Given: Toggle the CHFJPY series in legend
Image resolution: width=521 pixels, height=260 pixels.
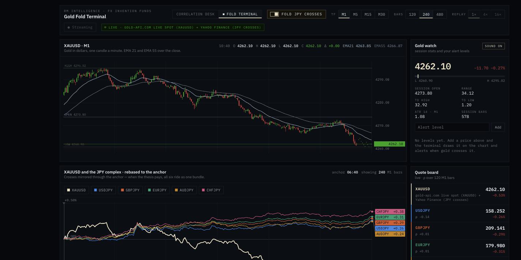Looking at the screenshot, I should click(x=211, y=190).
